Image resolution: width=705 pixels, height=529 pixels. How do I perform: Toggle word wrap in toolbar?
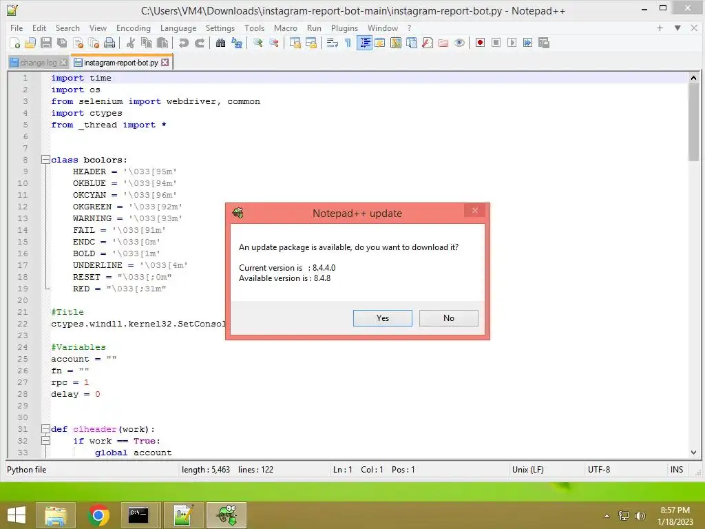(x=333, y=43)
